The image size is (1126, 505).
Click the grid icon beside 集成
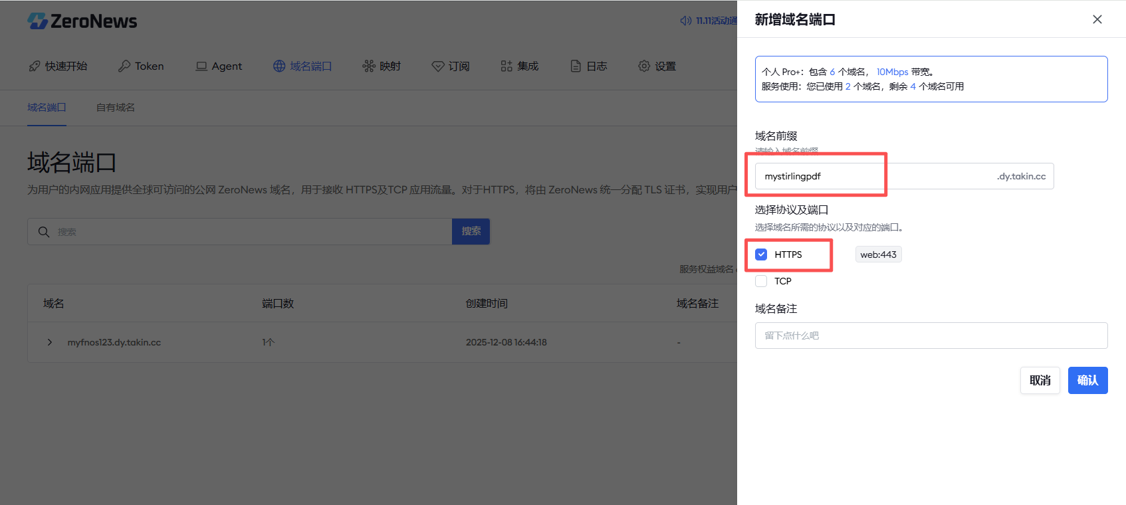click(507, 66)
